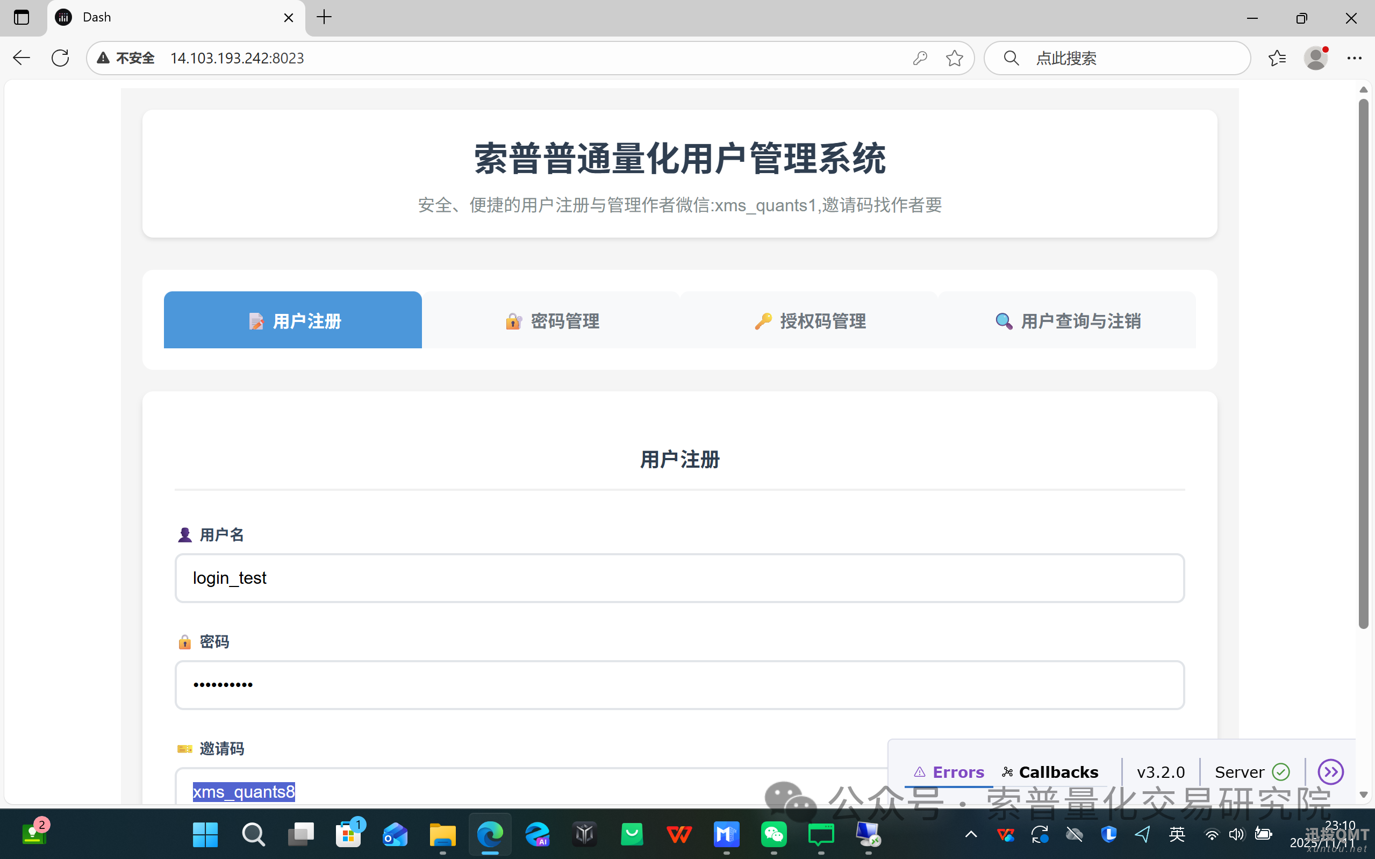Viewport: 1375px width, 859px height.
Task: Open the browser profile avatar
Action: [1315, 58]
